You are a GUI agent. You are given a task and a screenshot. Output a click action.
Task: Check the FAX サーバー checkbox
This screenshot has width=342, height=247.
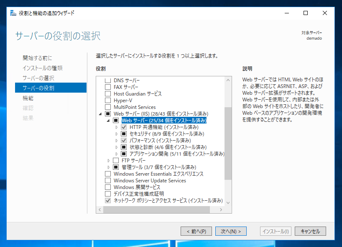(108, 87)
